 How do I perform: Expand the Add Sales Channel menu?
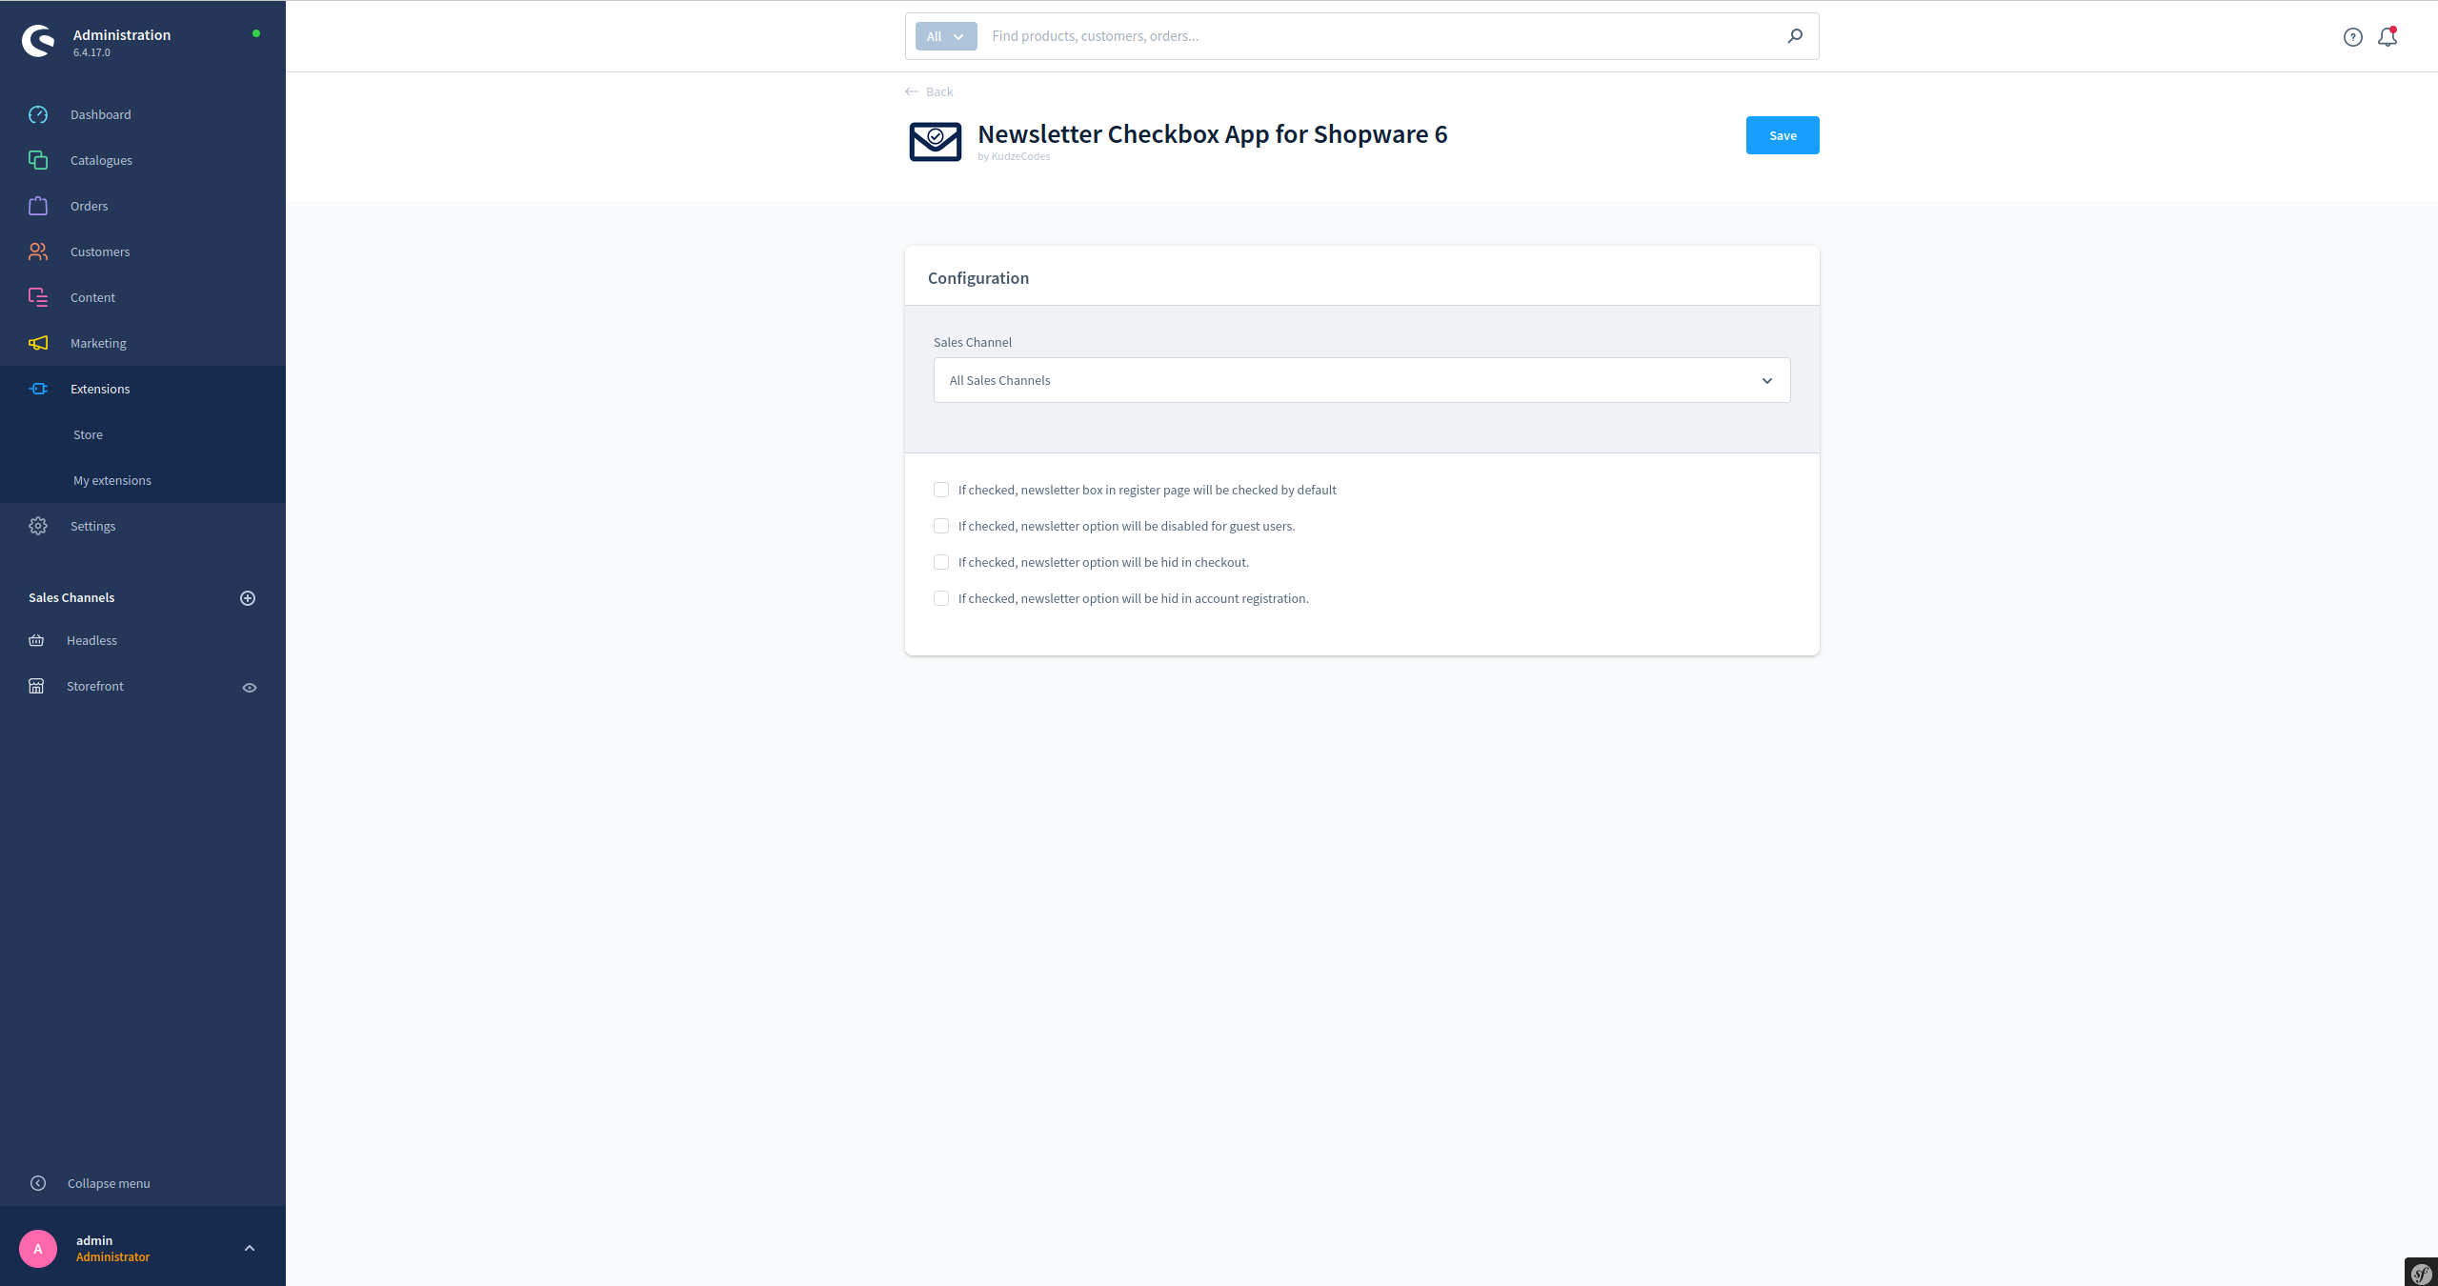250,598
